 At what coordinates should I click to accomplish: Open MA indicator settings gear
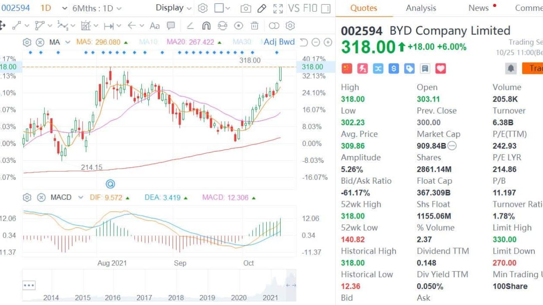click(x=27, y=42)
